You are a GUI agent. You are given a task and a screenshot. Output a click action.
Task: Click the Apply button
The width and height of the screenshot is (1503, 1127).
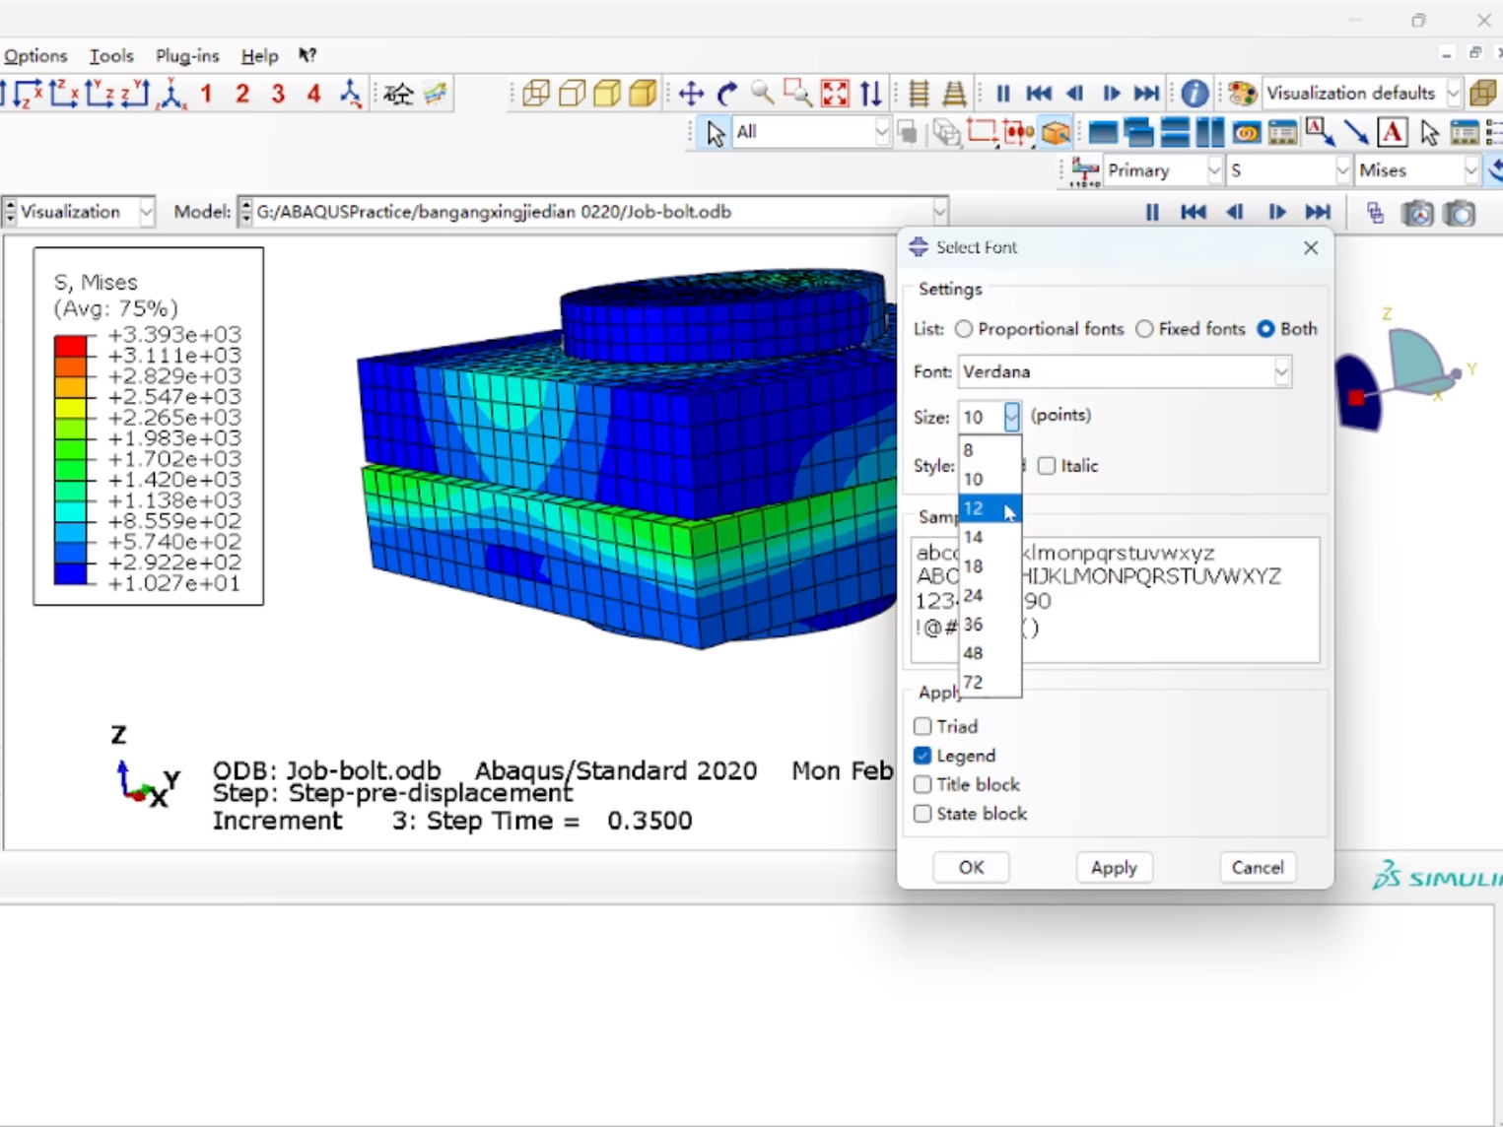point(1114,868)
